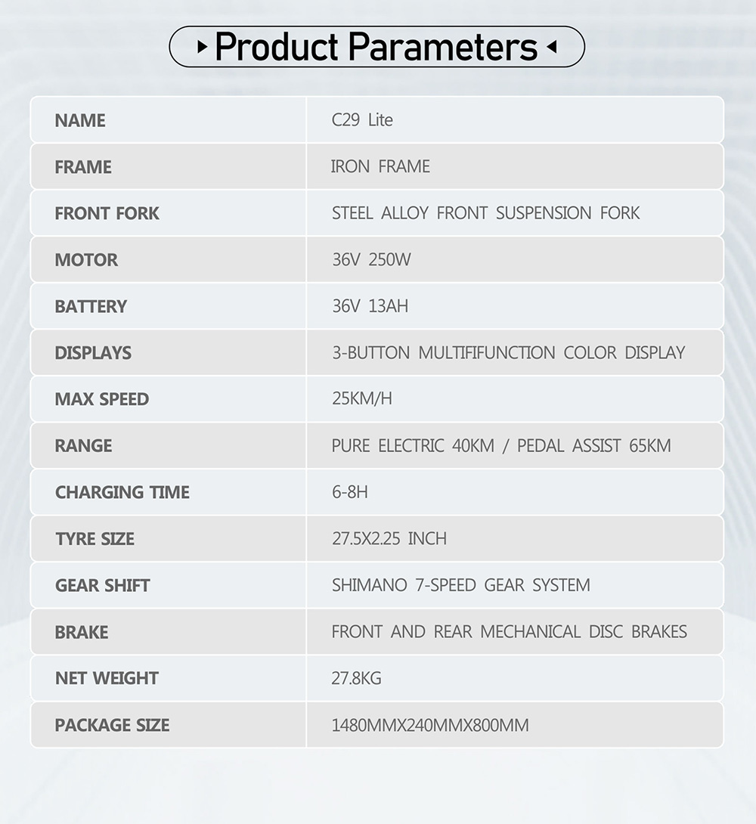This screenshot has height=824, width=756.
Task: Select the 36V 13AH battery value
Action: tap(370, 306)
